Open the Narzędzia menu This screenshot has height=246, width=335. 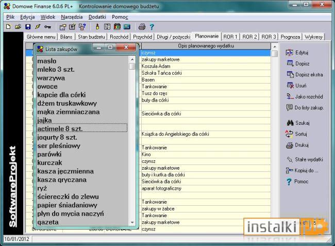pos(72,17)
